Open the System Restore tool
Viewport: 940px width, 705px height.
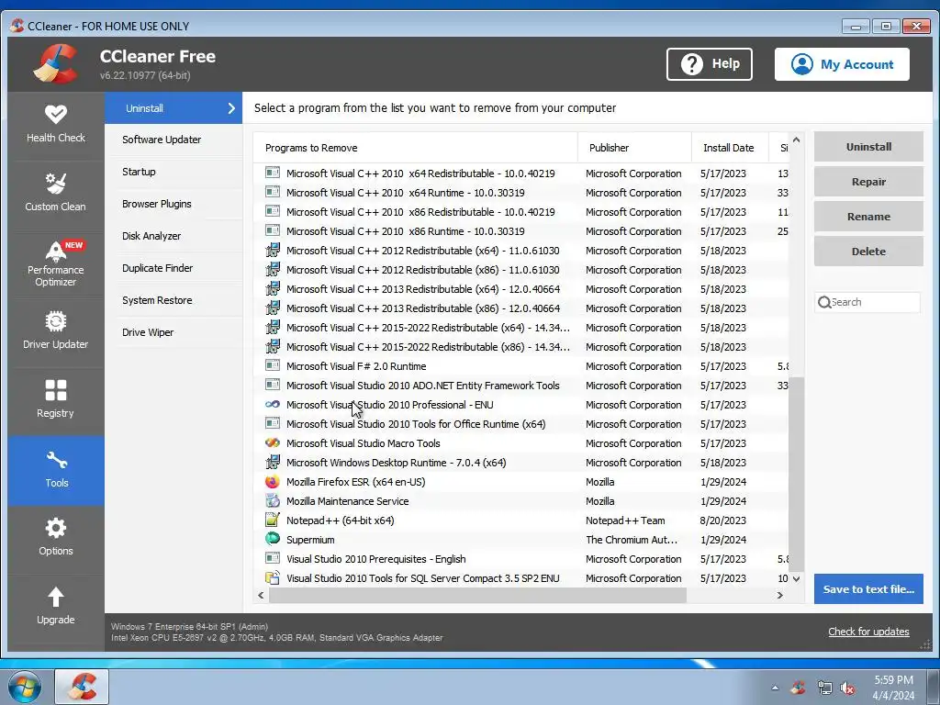[173, 300]
